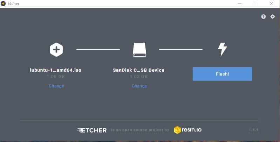Click the ETCHER logo in footer

(x=92, y=130)
